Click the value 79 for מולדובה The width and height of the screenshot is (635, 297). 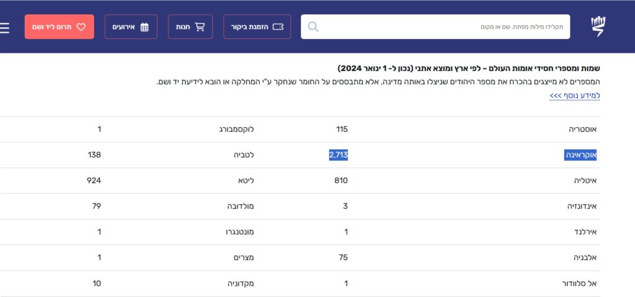(96, 206)
